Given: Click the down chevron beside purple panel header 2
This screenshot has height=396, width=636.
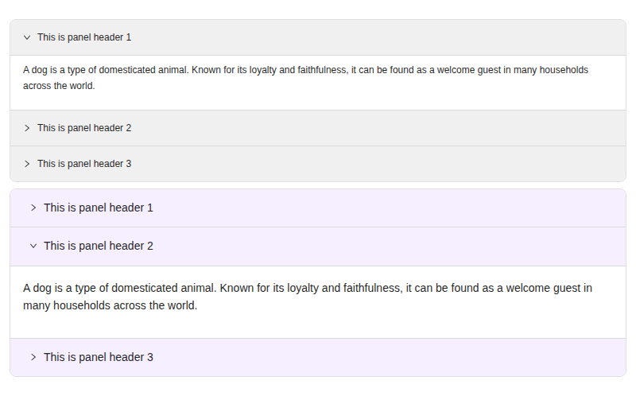Looking at the screenshot, I should (33, 246).
